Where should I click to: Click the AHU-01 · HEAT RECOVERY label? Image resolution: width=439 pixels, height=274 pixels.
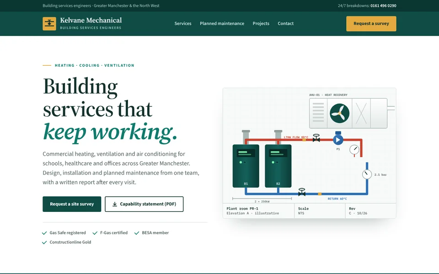328,95
